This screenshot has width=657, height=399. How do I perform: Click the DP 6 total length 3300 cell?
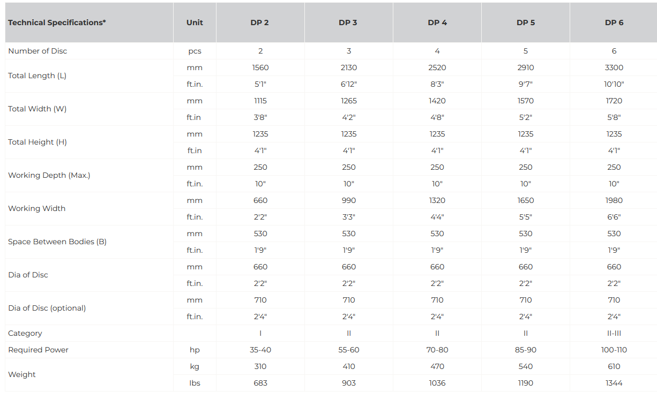(614, 67)
